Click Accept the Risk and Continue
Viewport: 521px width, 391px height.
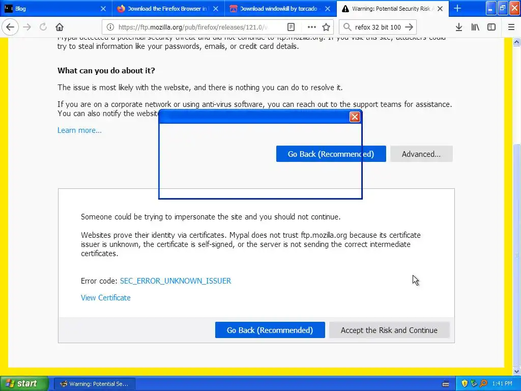click(389, 330)
